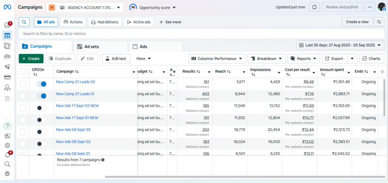Screen dimensions: 388x183
Task: Open the audiences people icon in sidebar
Action: [x=7, y=56]
